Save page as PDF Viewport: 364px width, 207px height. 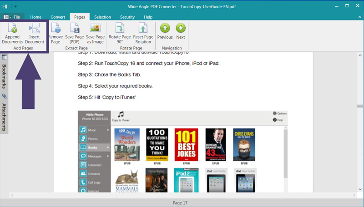coord(74,33)
